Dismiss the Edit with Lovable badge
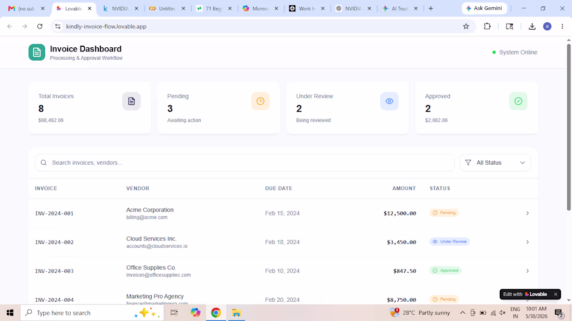572x321 pixels. [555, 294]
